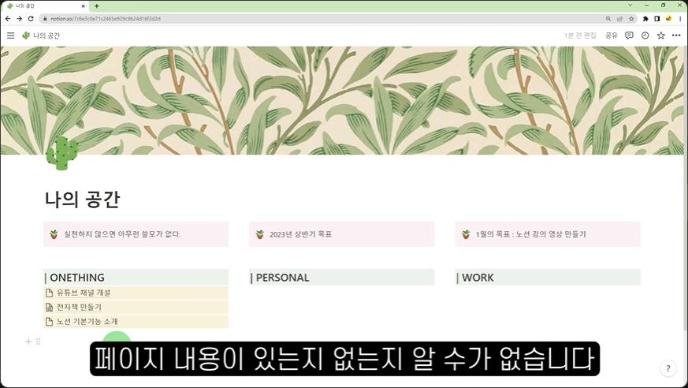
Task: Go forward with browser forward arrow
Action: point(19,18)
